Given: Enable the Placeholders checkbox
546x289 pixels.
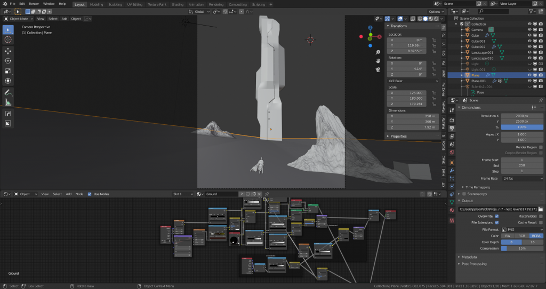Looking at the screenshot, I should tap(541, 216).
